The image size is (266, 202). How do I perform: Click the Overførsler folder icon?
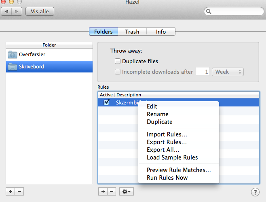pos(13,55)
